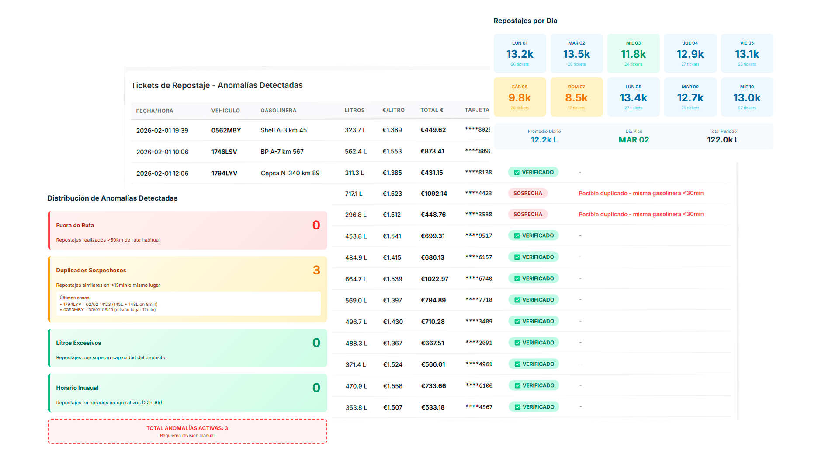Click the VERIFICADO checkmark icon for card ****8138
The image size is (839, 472).
click(517, 173)
